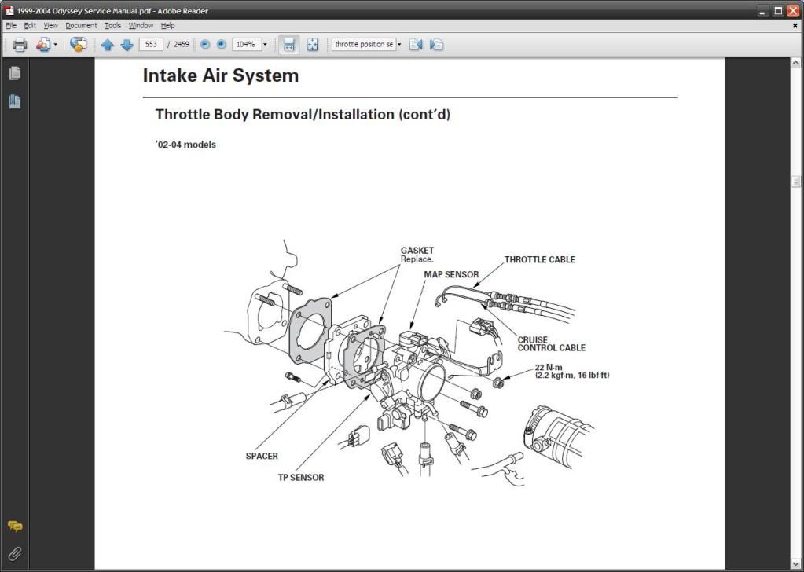Click the page number input field

151,44
